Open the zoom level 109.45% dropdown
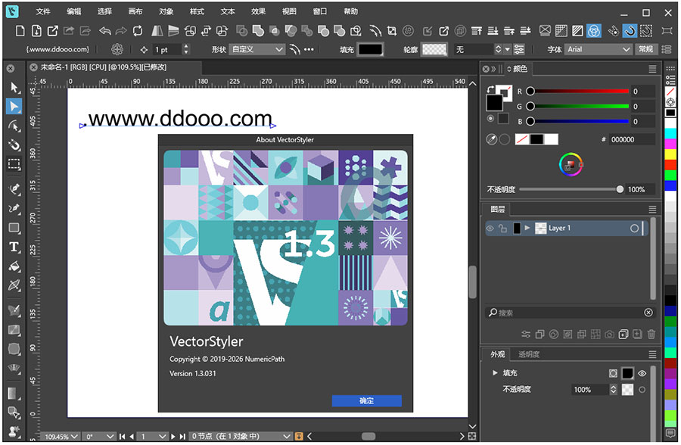This screenshot has width=681, height=445. tap(61, 437)
